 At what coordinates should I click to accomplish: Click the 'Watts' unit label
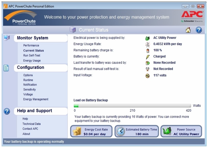click(197, 106)
